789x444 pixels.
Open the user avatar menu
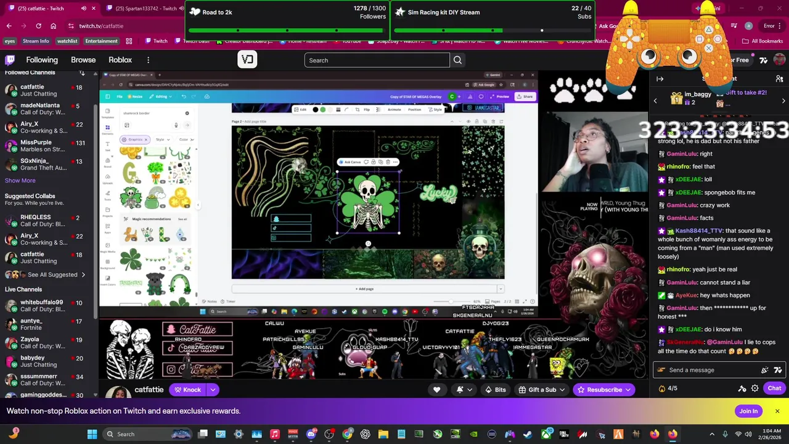[x=780, y=60]
